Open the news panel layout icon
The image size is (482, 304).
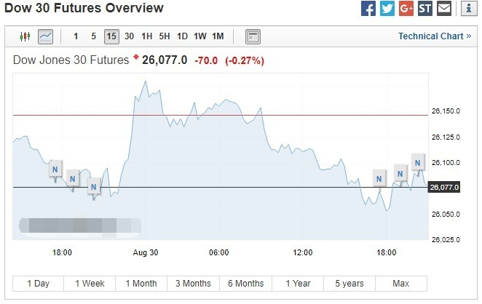pos(253,36)
